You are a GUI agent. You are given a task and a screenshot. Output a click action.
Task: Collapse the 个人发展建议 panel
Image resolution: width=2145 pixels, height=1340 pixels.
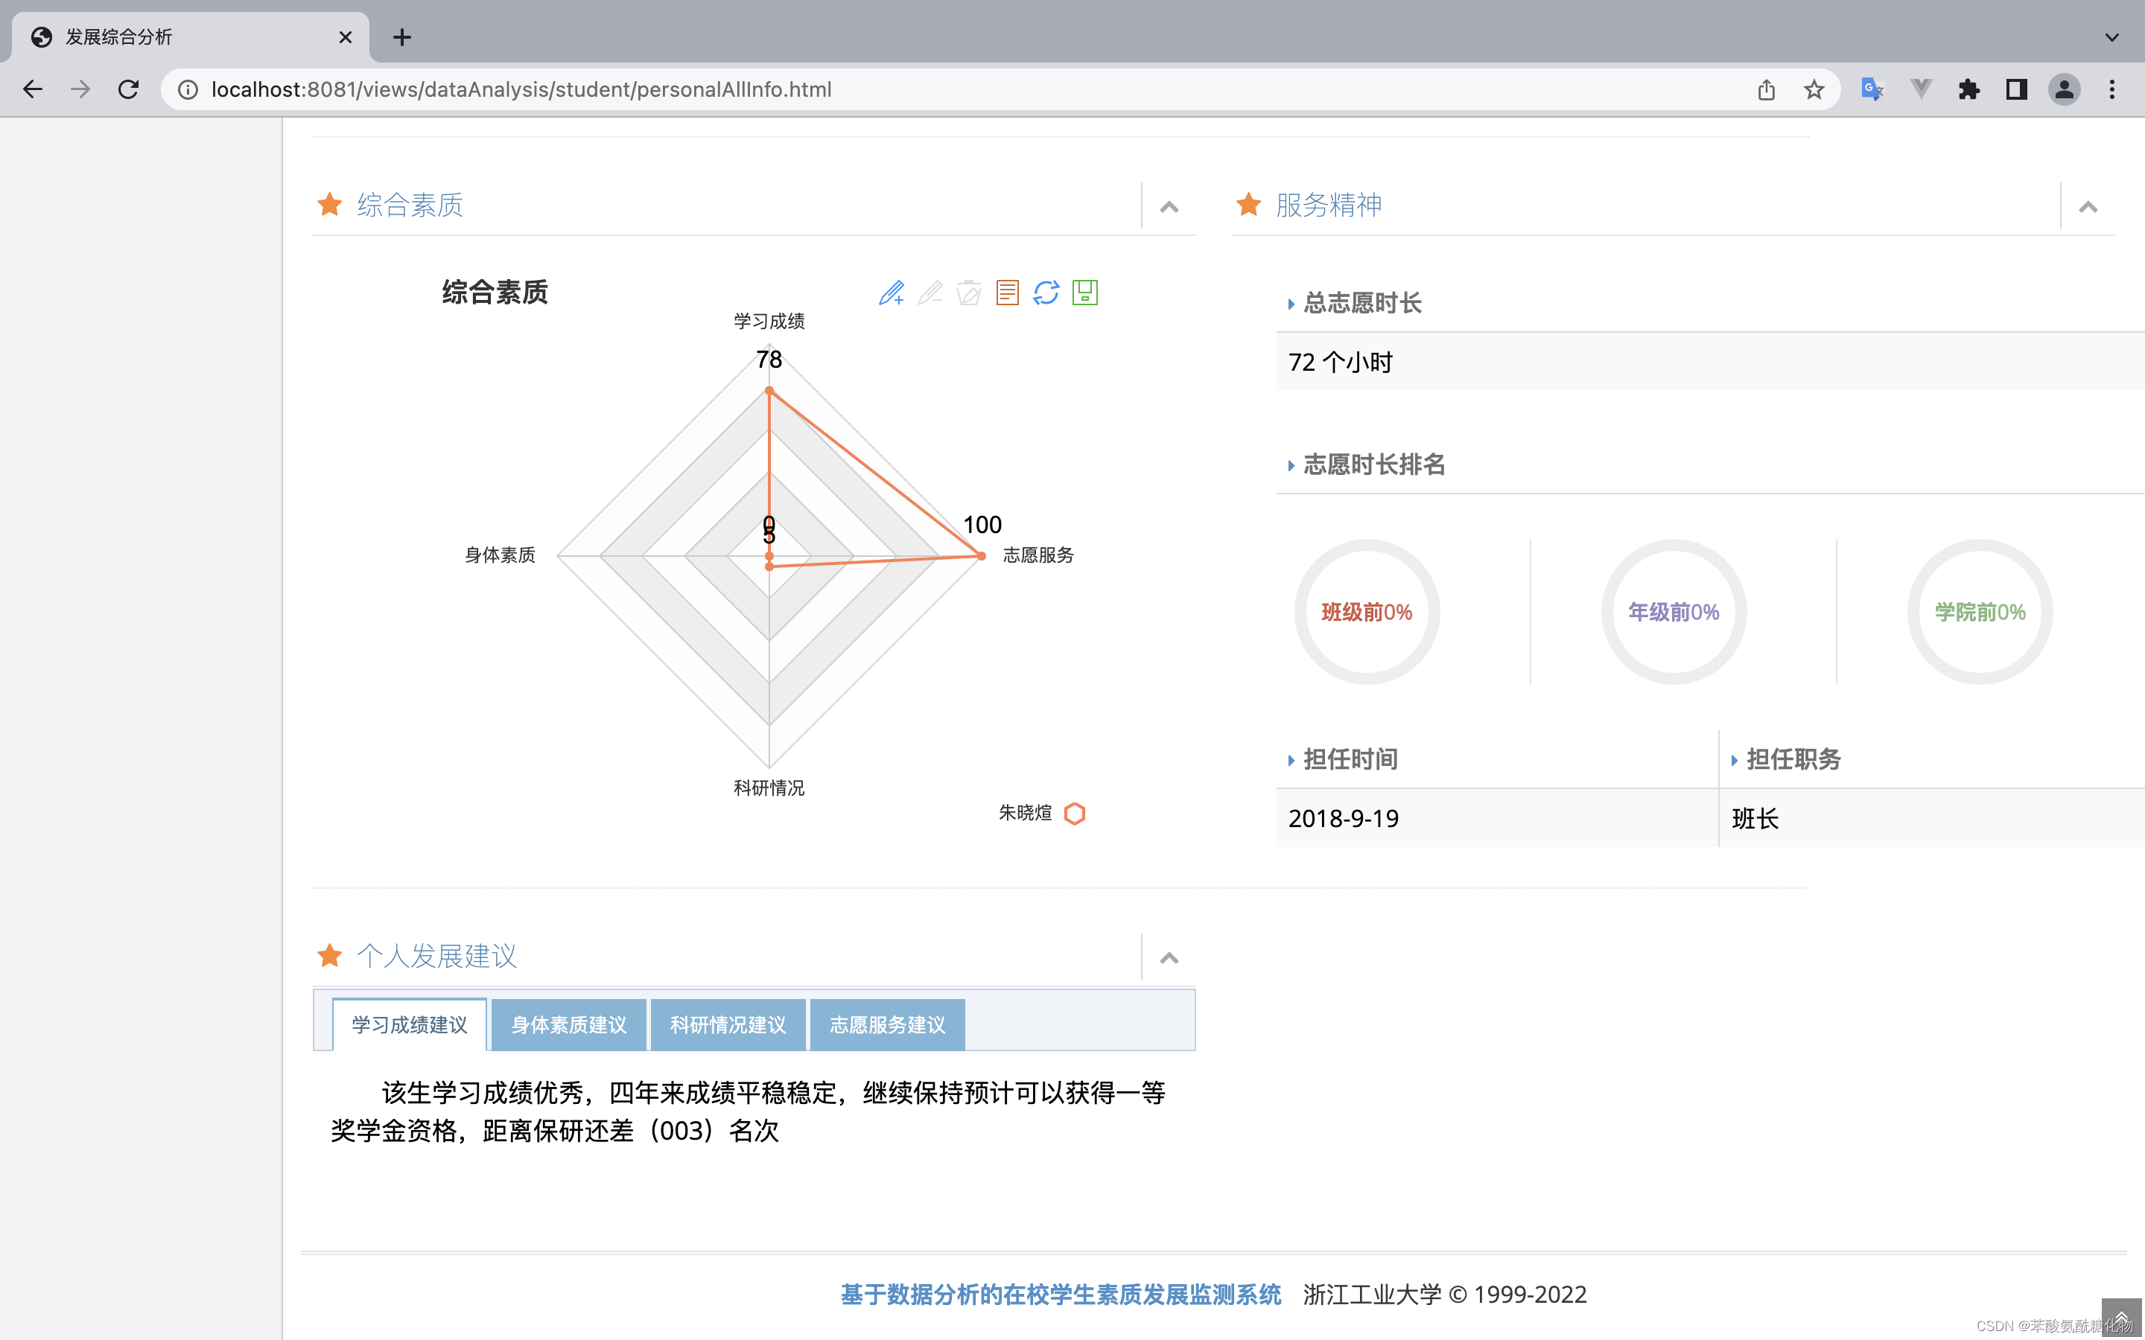(x=1169, y=958)
